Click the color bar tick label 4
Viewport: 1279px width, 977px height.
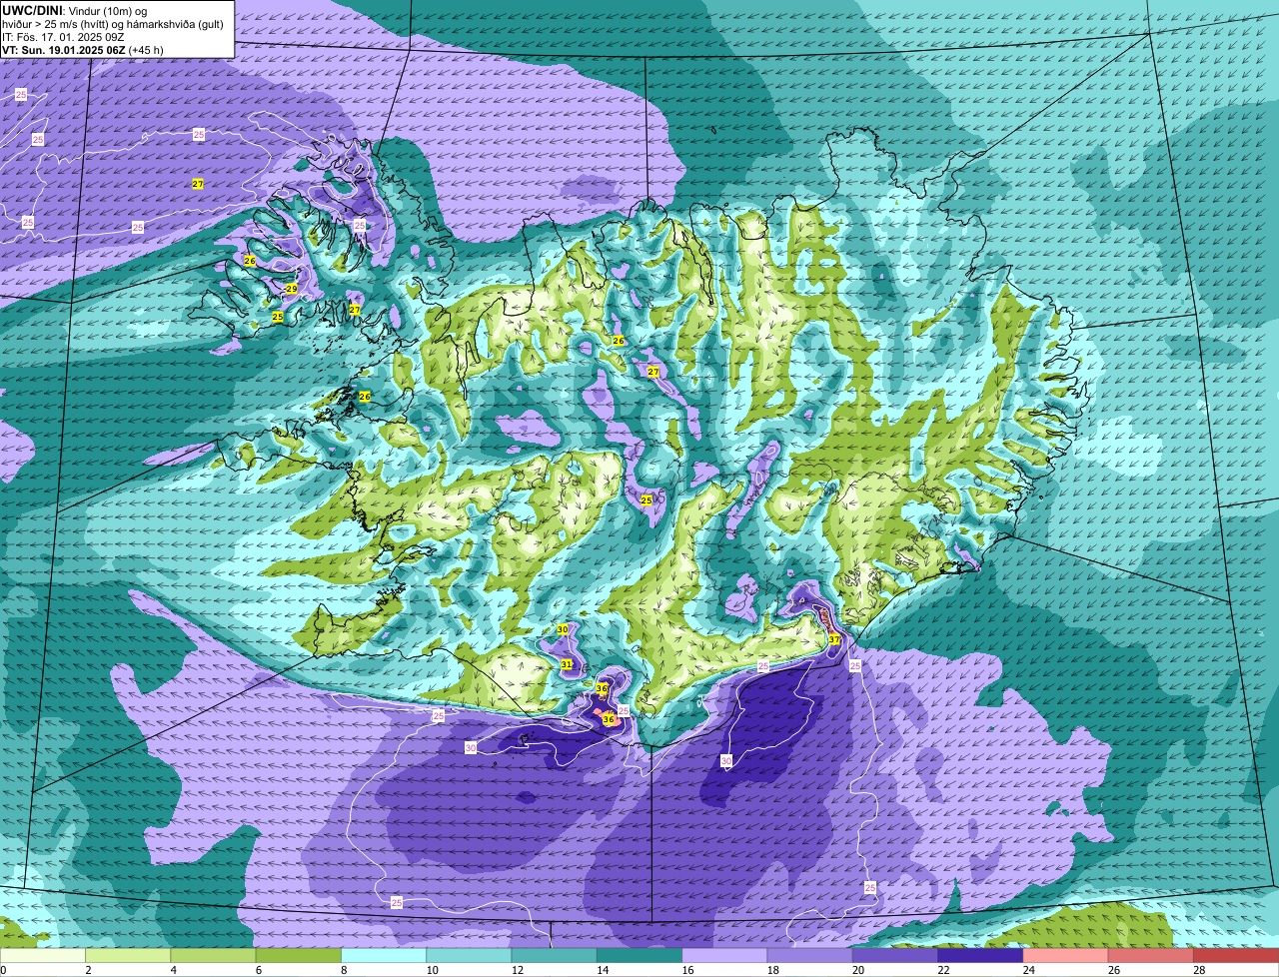pyautogui.click(x=173, y=970)
